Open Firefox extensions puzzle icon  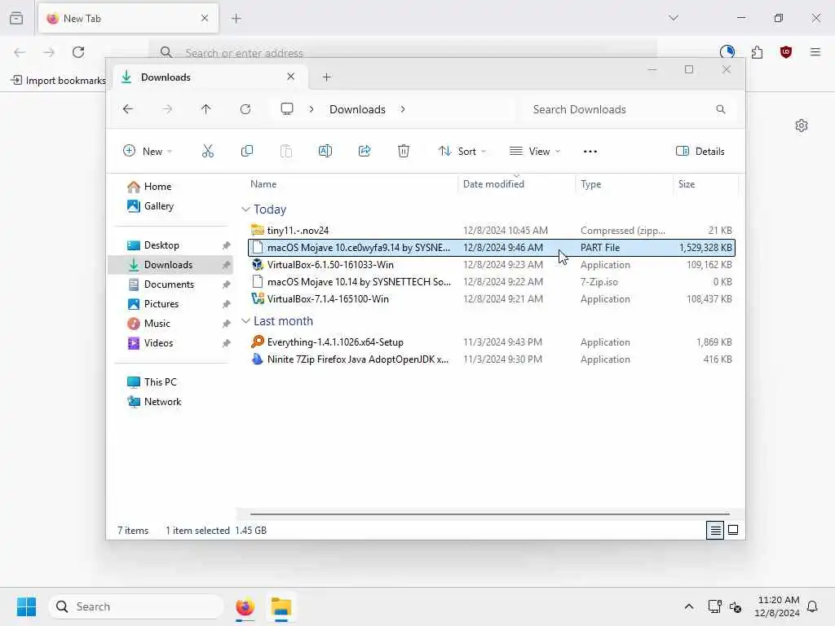(x=757, y=52)
